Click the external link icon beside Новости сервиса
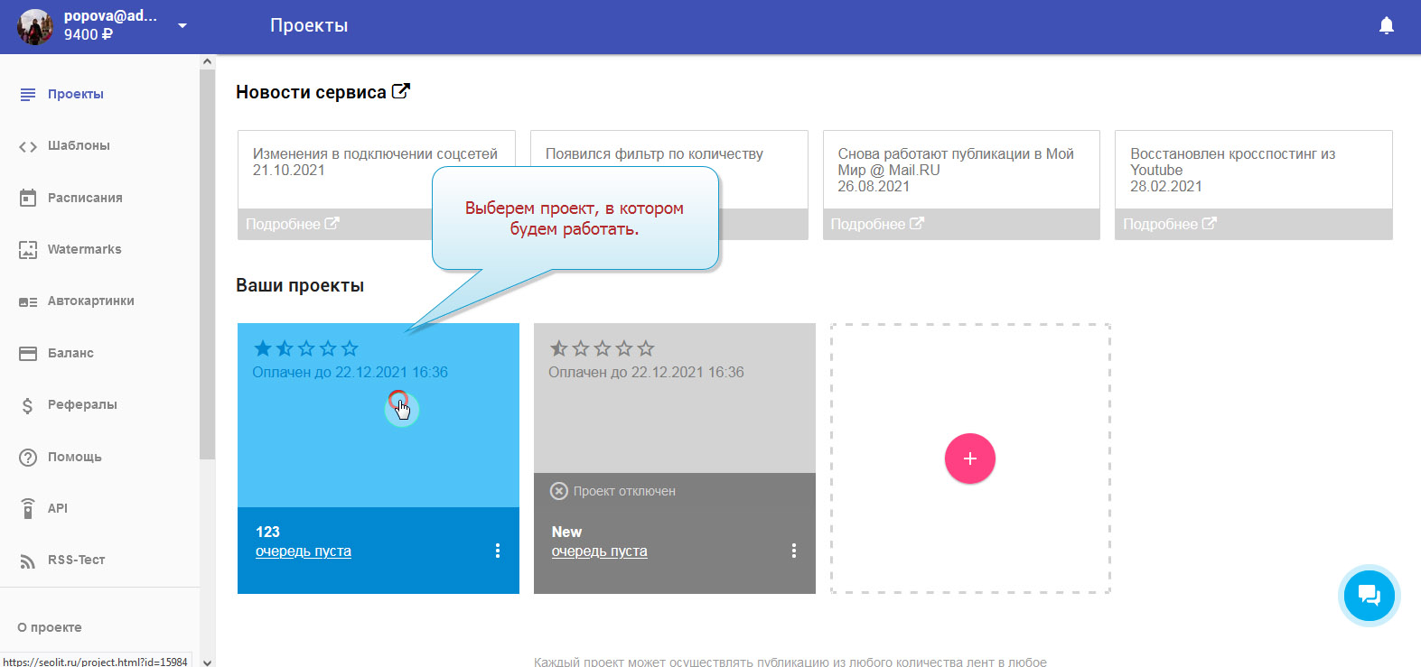The image size is (1421, 667). tap(401, 91)
